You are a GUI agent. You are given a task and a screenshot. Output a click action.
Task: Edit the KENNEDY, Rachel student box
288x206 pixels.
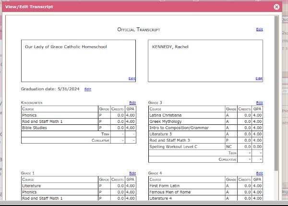pos(259,78)
